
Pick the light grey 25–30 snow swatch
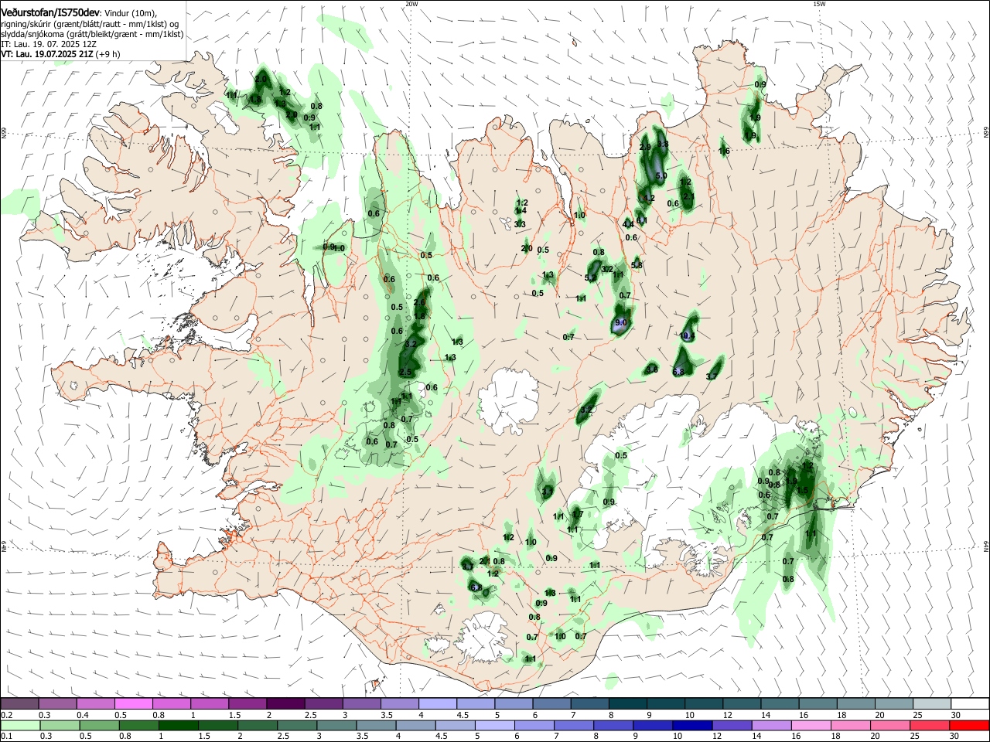930,704
